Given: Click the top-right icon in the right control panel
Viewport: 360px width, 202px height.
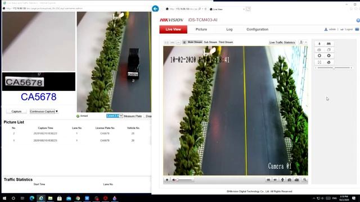Looking at the screenshot, I should pyautogui.click(x=328, y=44).
